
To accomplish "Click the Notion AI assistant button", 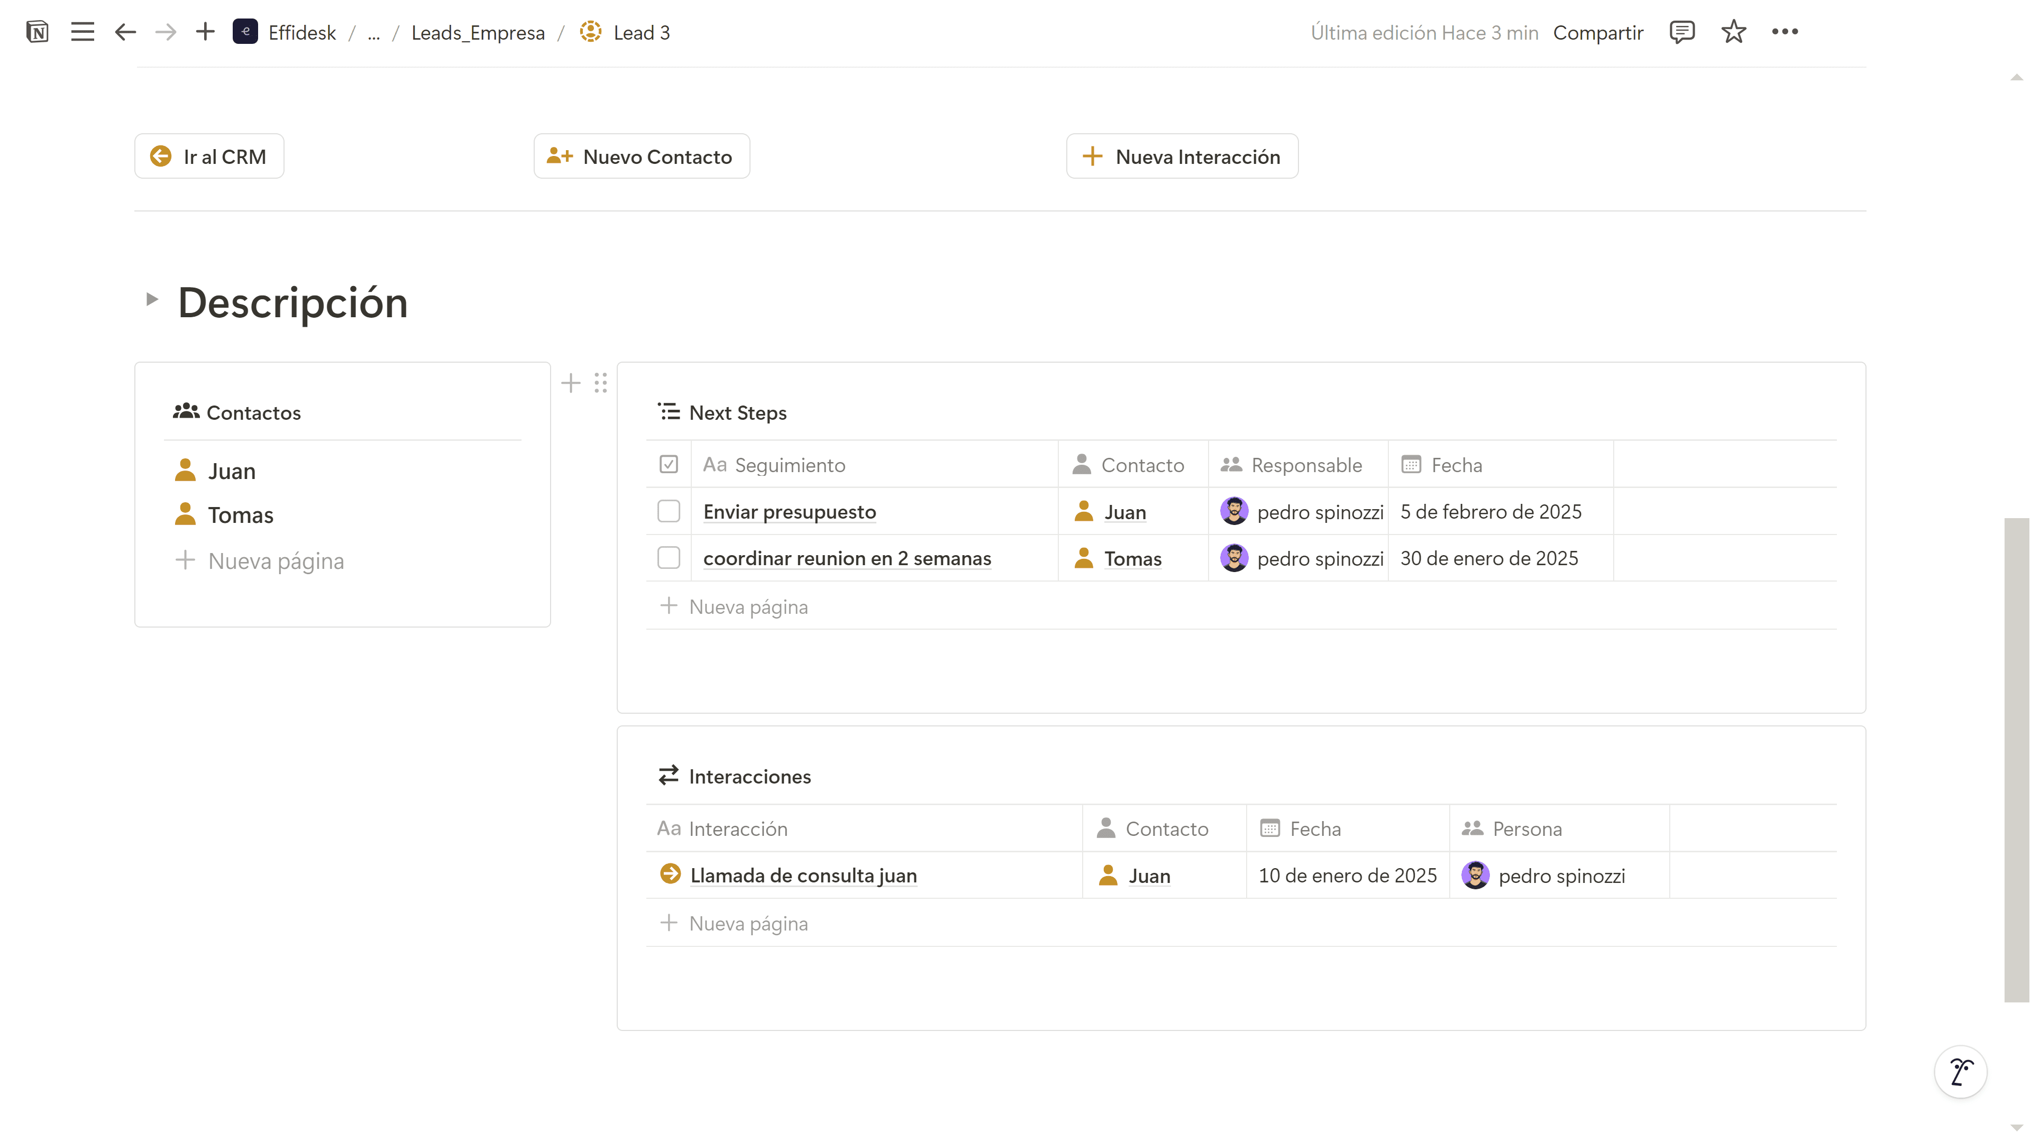I will (1960, 1072).
